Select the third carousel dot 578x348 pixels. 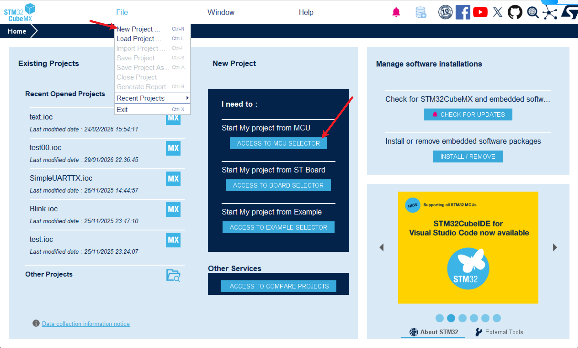(462, 318)
